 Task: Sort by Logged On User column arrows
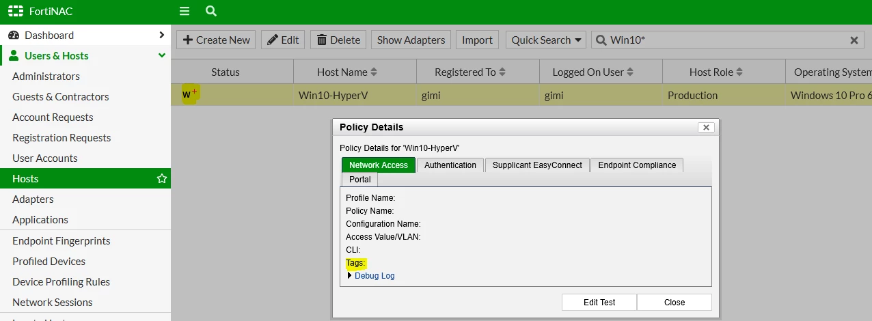tap(630, 72)
